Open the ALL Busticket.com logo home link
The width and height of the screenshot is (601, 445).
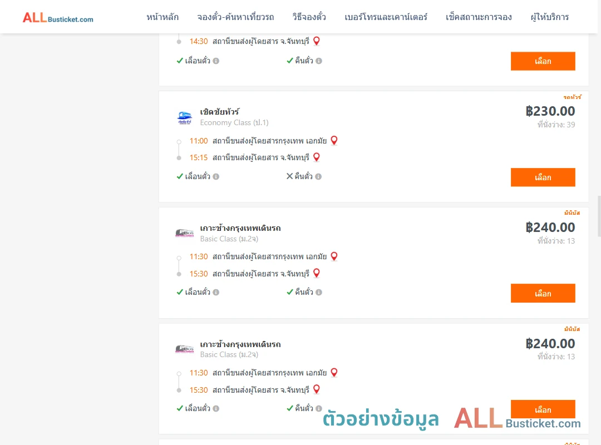tap(58, 18)
